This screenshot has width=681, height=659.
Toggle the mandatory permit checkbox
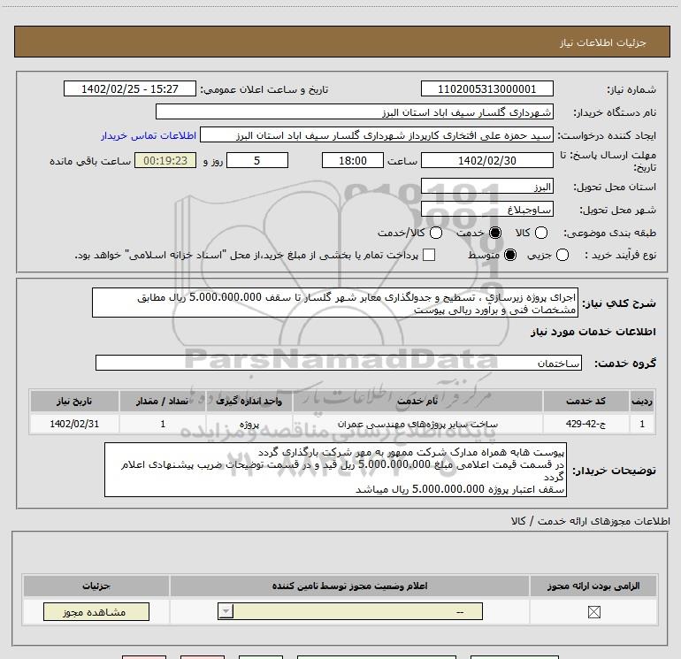pyautogui.click(x=593, y=612)
